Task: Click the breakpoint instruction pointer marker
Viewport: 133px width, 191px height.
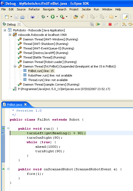Action: click(x=3, y=133)
